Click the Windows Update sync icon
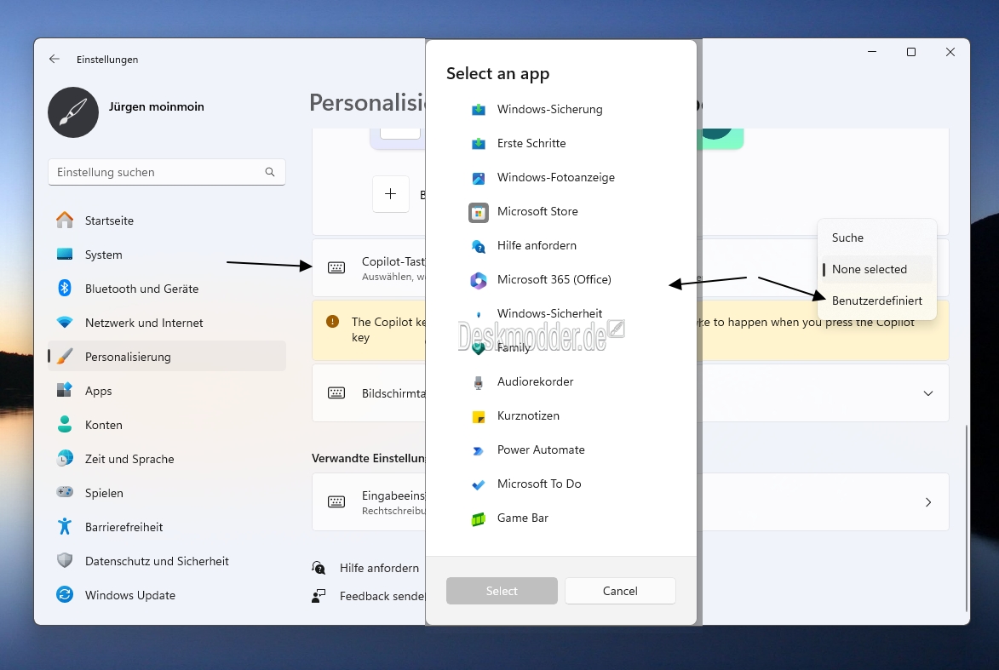The image size is (999, 670). (x=65, y=594)
